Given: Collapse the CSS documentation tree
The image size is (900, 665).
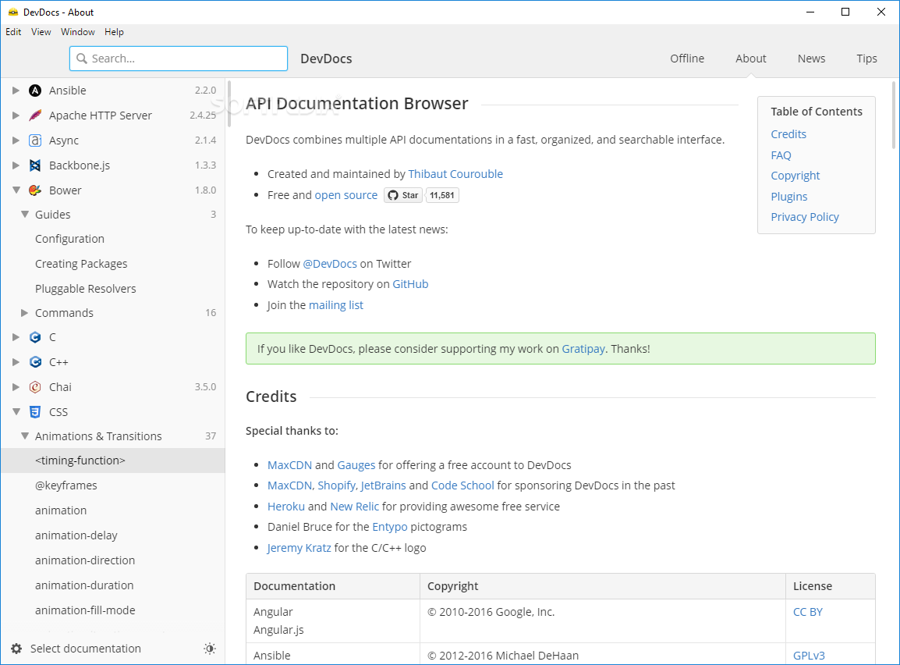Looking at the screenshot, I should [16, 412].
